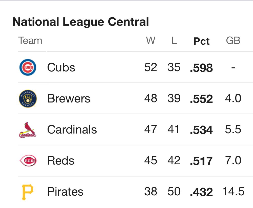Open the Brewers team name link
Viewport: 253px width, 208px height.
click(x=69, y=98)
